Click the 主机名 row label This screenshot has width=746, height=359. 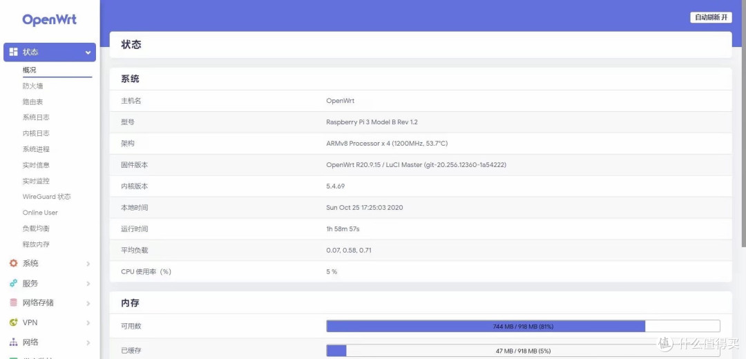tap(131, 101)
